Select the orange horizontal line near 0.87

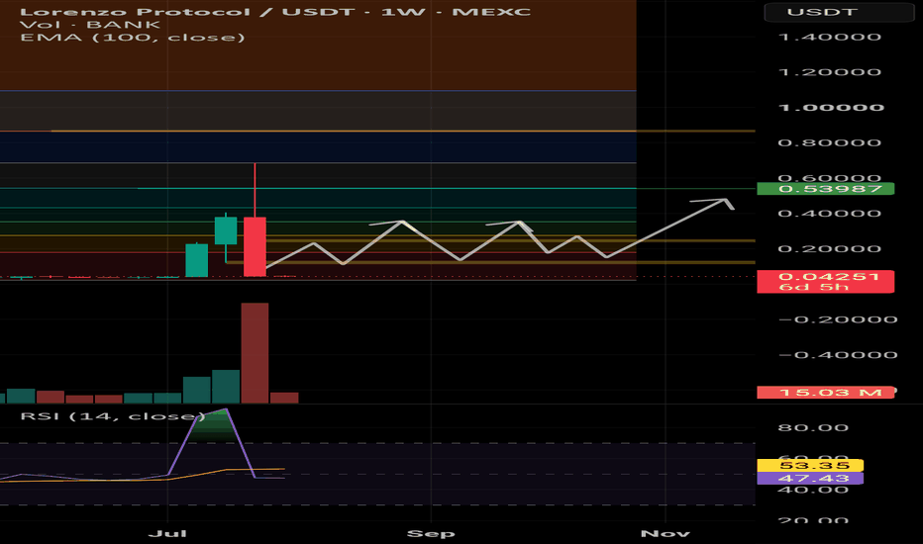[x=376, y=131]
